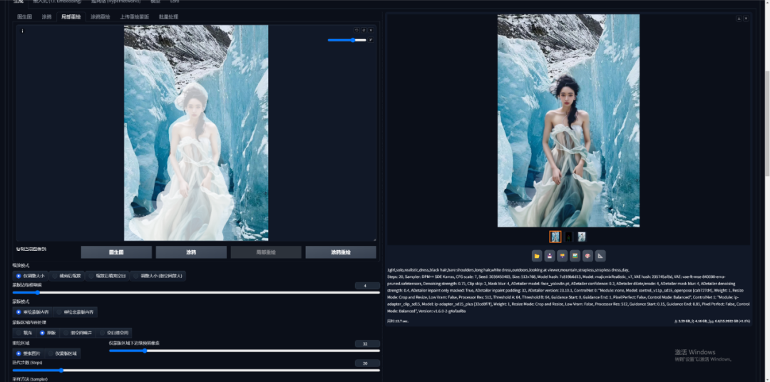Select 缩放后填充空白 resize mode

107,276
